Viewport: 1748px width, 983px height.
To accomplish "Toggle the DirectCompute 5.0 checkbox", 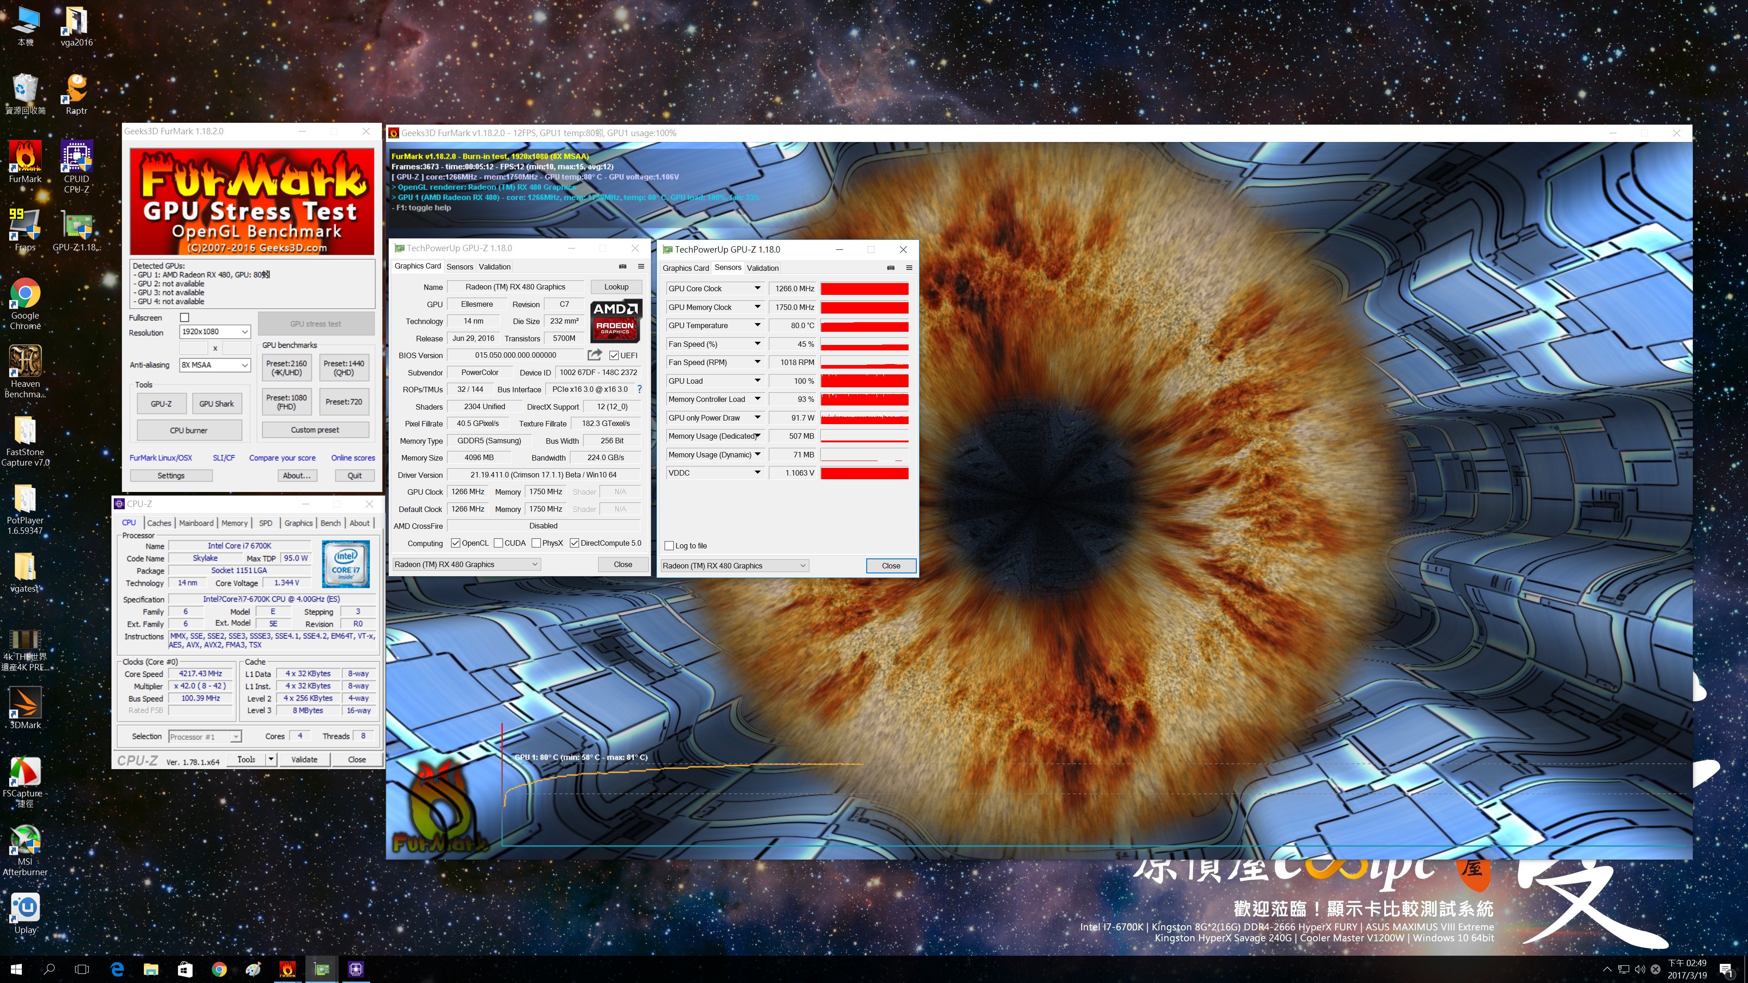I will tap(574, 543).
